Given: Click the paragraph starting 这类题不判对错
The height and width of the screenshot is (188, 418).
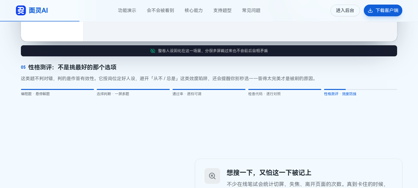Looking at the screenshot, I should (x=169, y=79).
